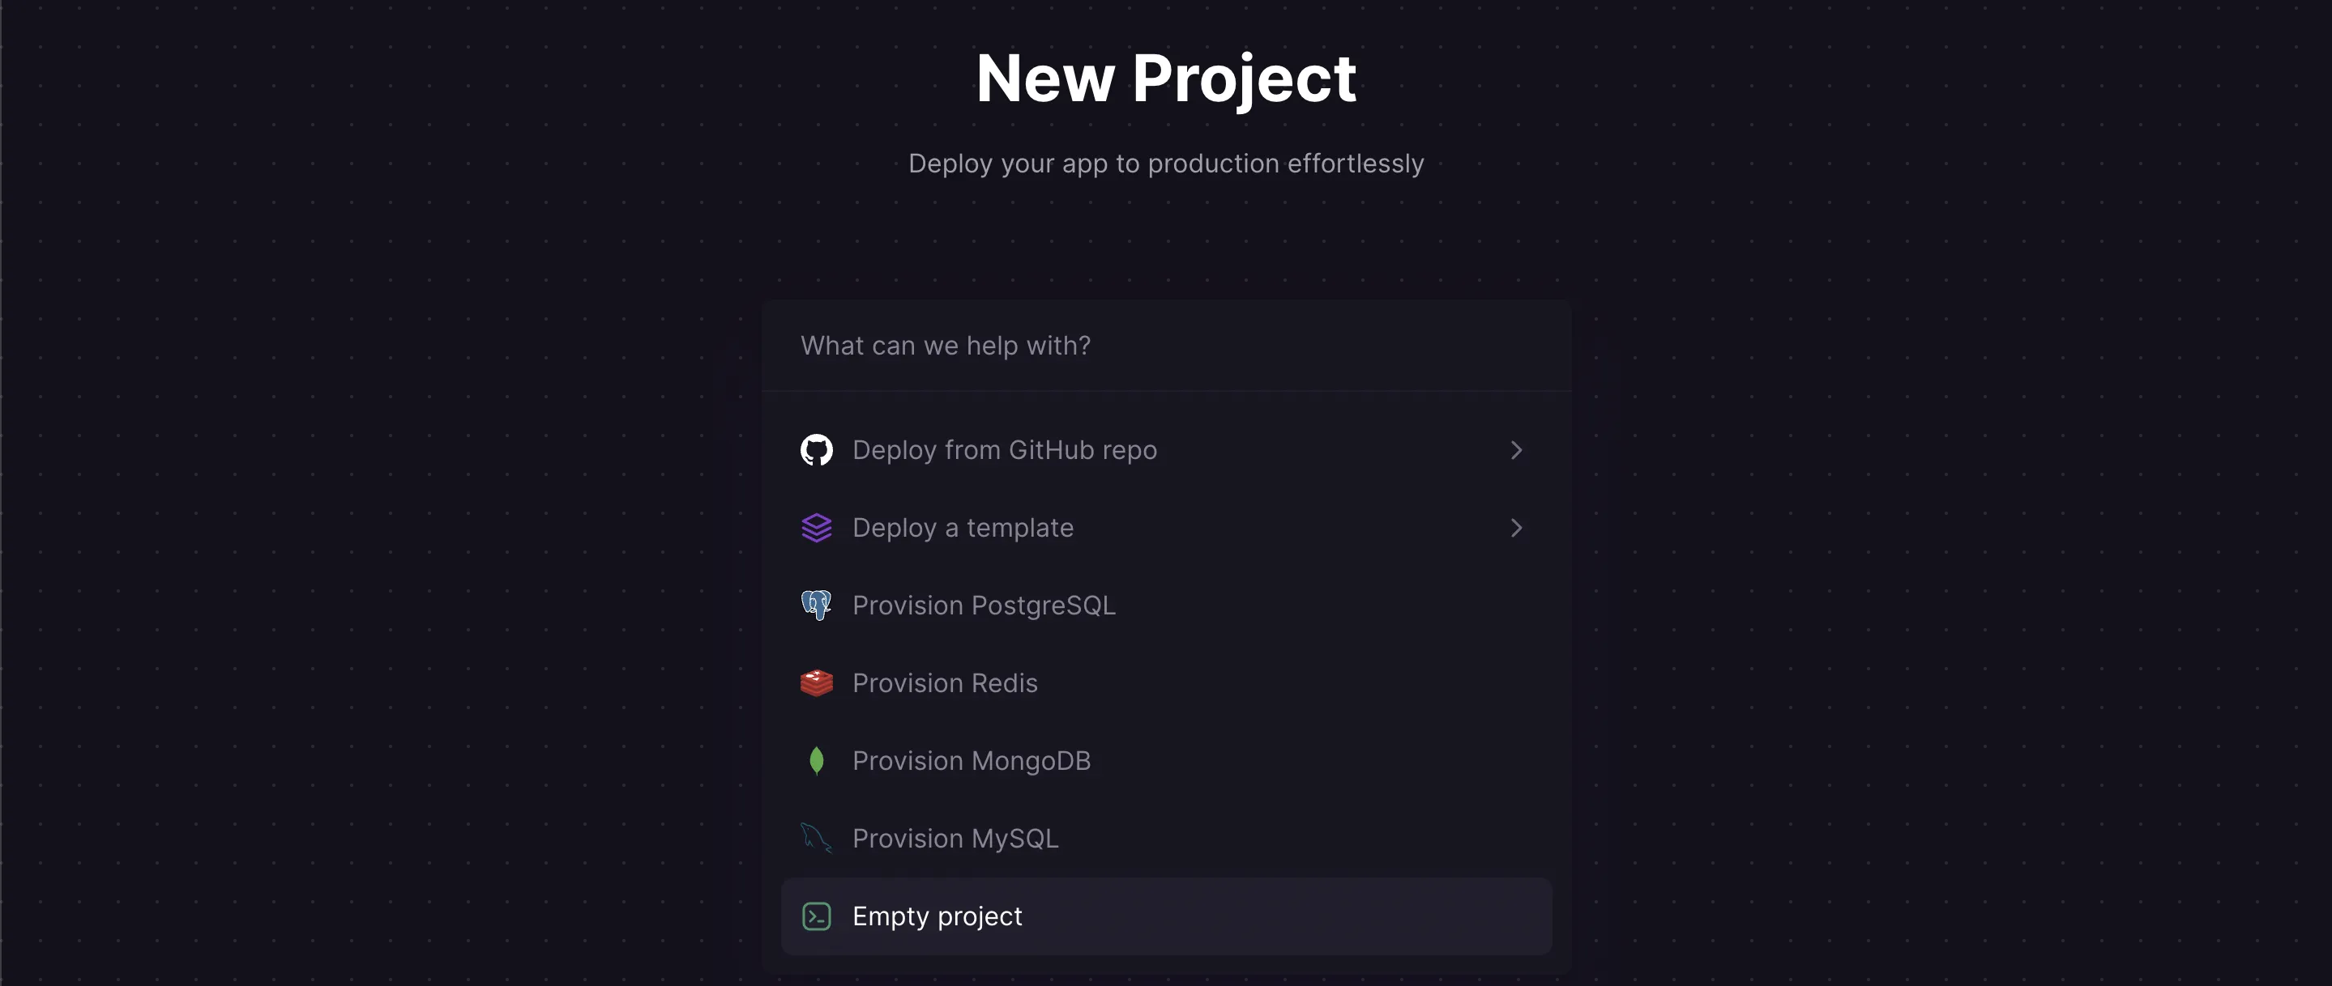Select the Provision MySQL option
This screenshot has width=2332, height=986.
[x=955, y=839]
